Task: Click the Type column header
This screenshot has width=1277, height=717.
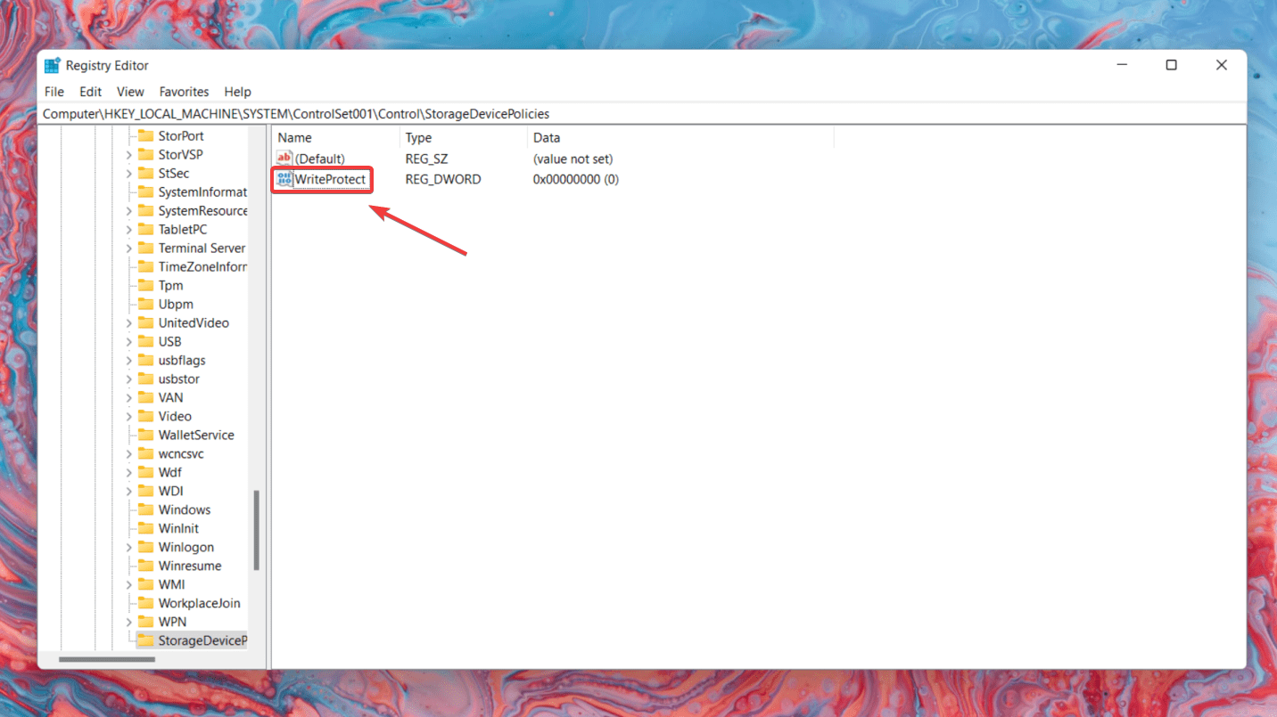Action: coord(464,137)
